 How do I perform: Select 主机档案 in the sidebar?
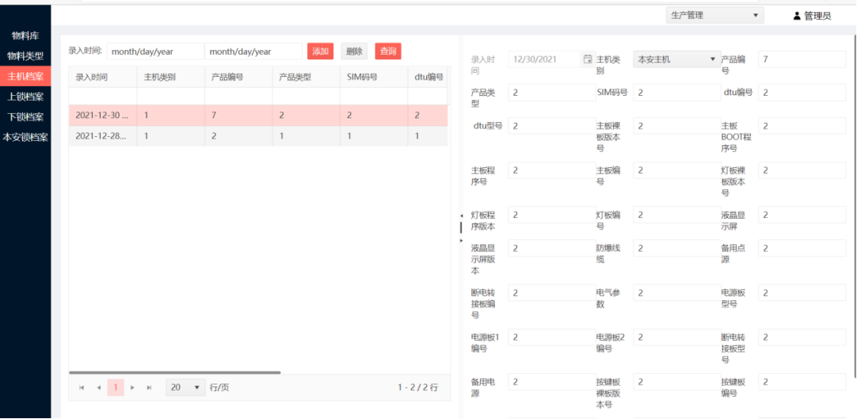pyautogui.click(x=25, y=76)
